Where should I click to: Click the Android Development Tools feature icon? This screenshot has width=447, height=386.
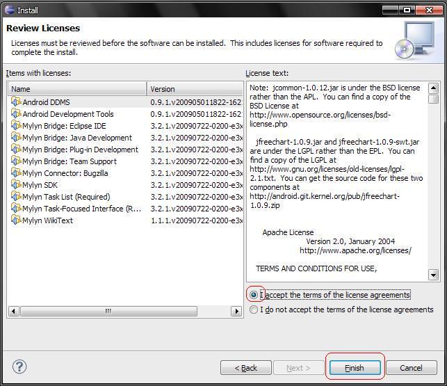pyautogui.click(x=16, y=114)
